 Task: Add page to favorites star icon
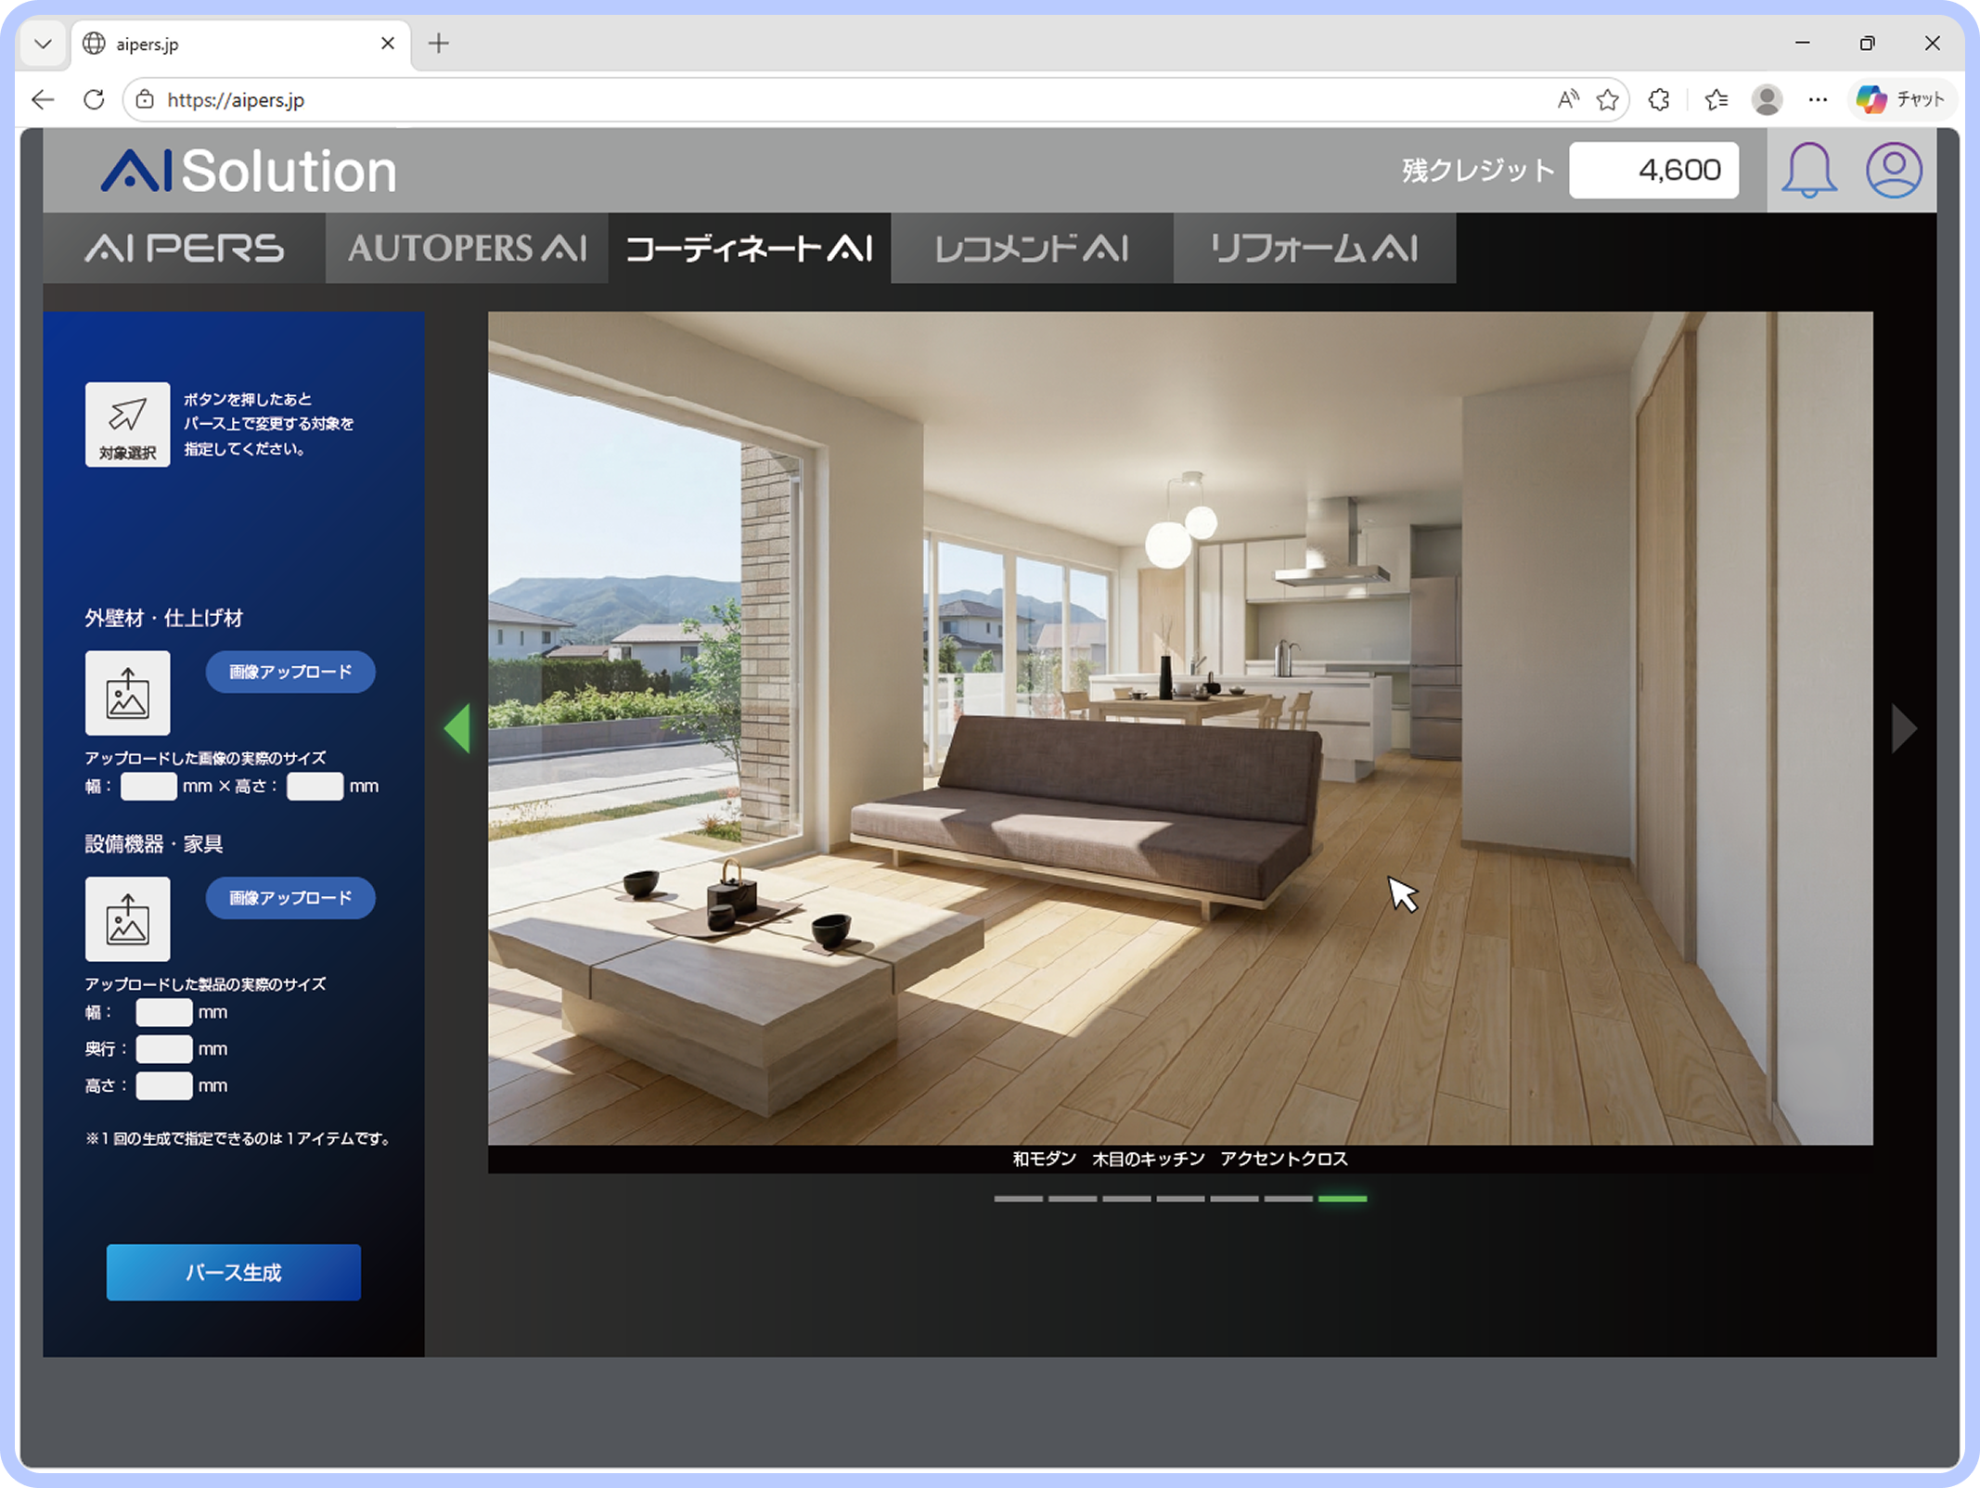1608,99
